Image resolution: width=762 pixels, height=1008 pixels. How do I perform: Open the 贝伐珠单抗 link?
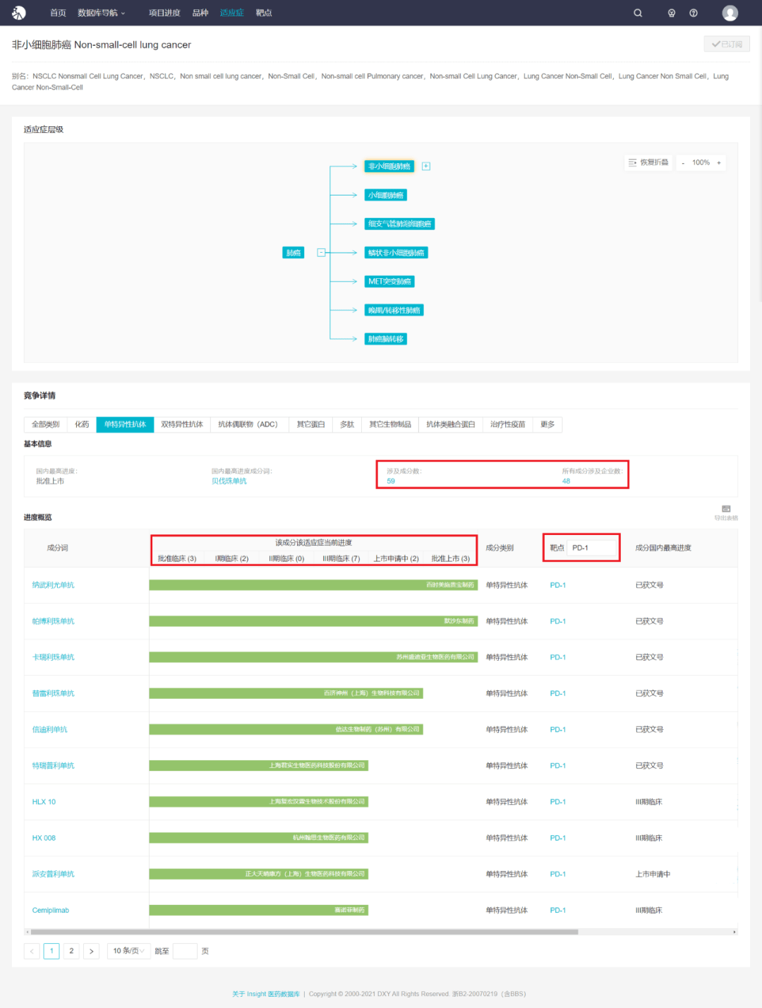tap(229, 481)
